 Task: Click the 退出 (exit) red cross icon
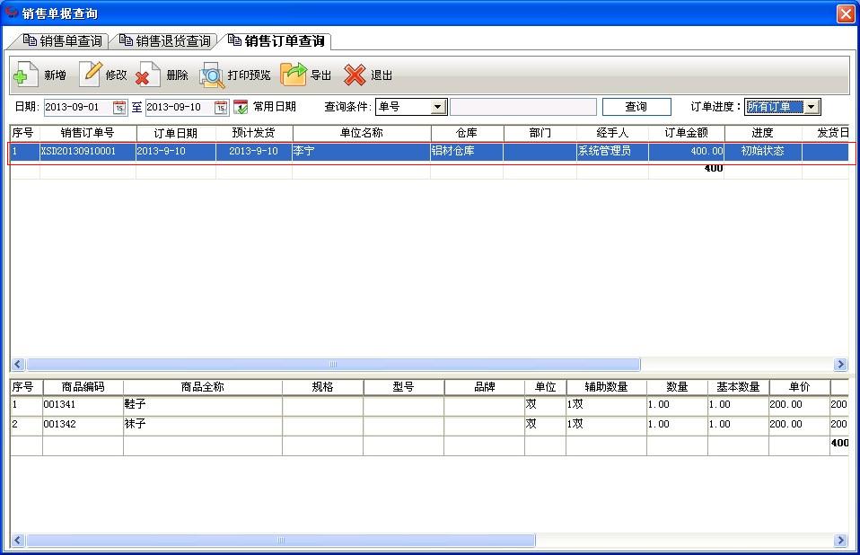(x=355, y=75)
